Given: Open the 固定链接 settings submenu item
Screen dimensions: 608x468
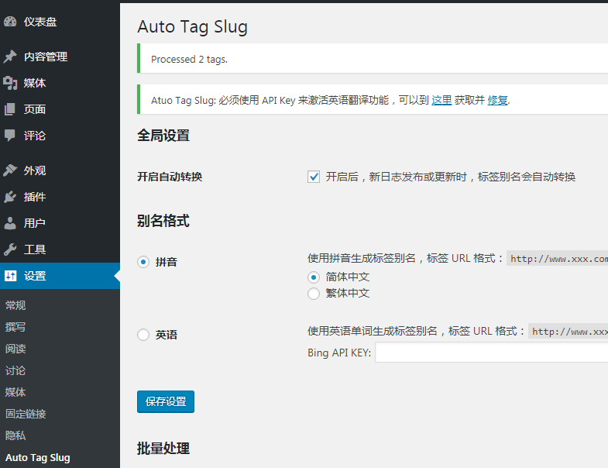Looking at the screenshot, I should 26,414.
